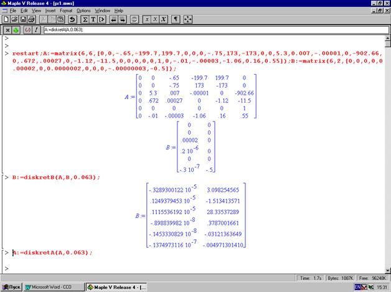391x292 pixels.
Task: Insert Maple input with Sigma icon
Action: tap(85, 19)
